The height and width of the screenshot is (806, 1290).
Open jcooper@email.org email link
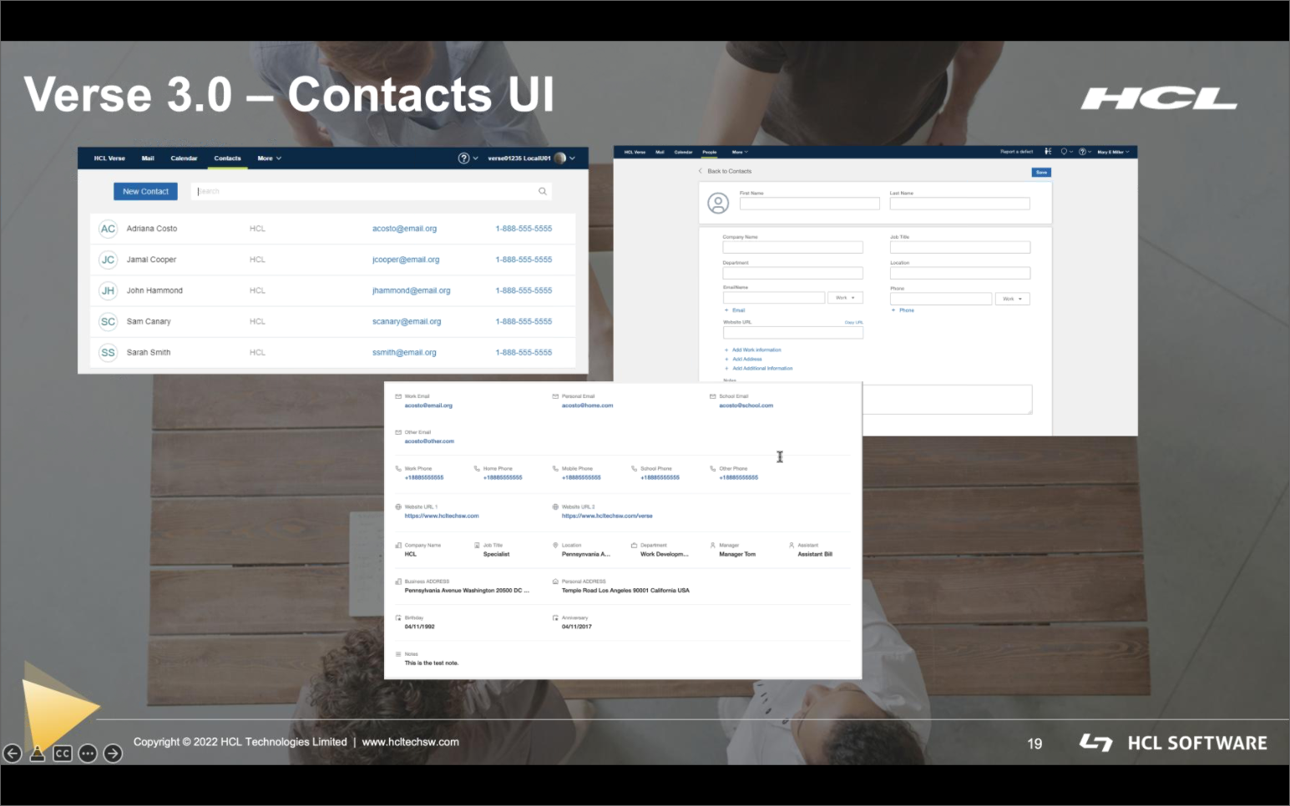pos(406,259)
